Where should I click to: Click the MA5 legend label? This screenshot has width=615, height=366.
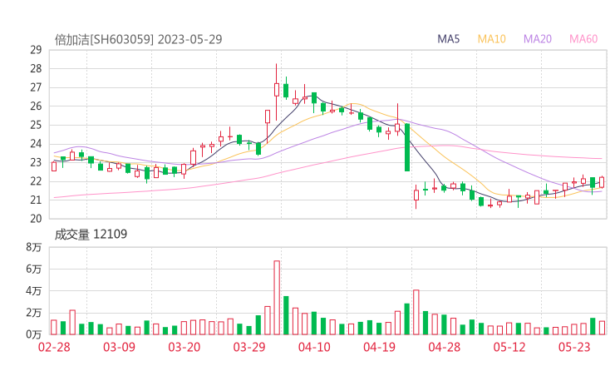(448, 39)
